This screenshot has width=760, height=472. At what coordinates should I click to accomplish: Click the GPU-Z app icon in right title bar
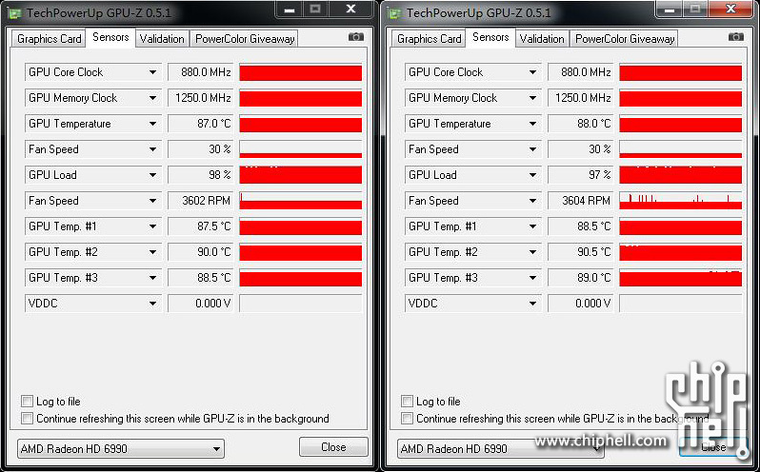pos(395,13)
